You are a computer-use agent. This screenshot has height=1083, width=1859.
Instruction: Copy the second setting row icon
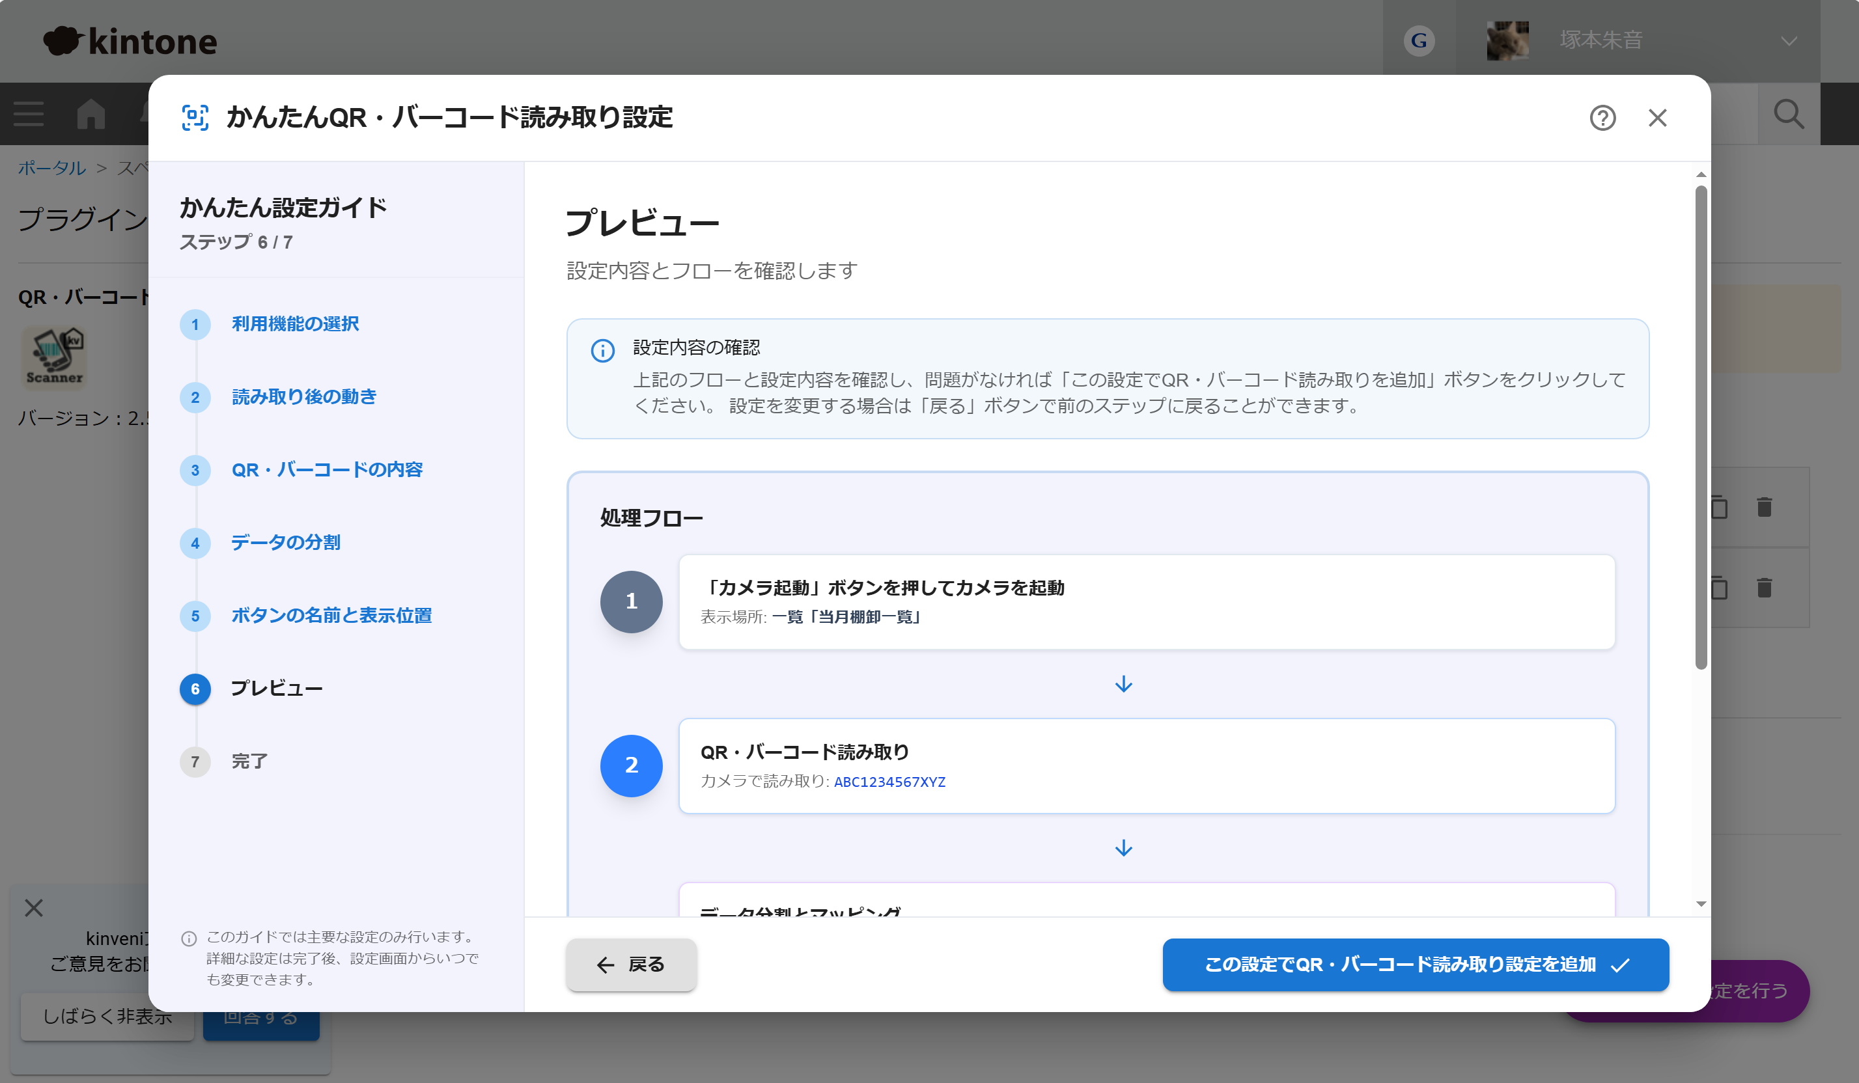point(1720,588)
